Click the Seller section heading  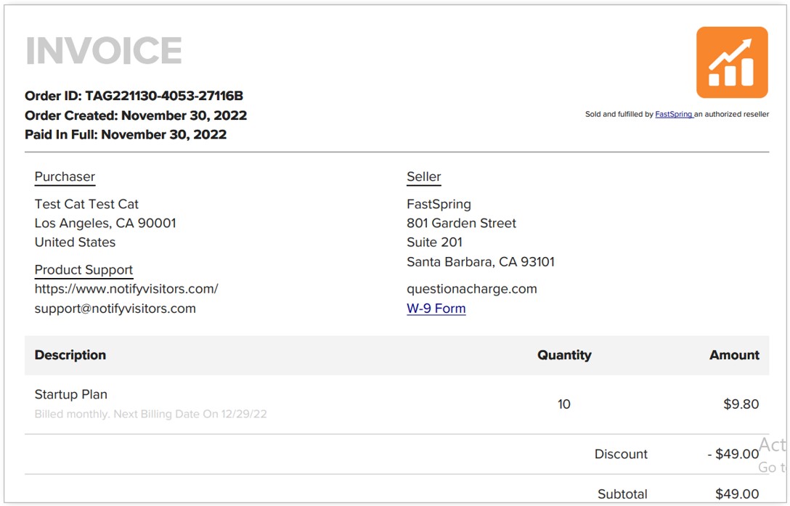pyautogui.click(x=424, y=177)
